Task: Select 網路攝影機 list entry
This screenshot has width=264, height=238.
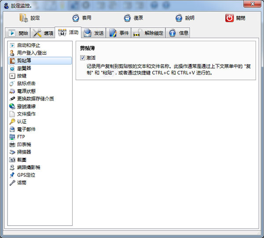Action: pyautogui.click(x=40, y=167)
